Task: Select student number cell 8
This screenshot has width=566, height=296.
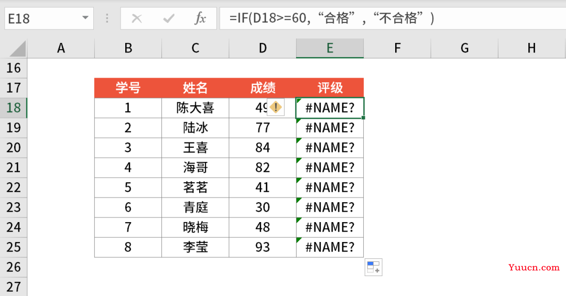Action: (x=128, y=247)
